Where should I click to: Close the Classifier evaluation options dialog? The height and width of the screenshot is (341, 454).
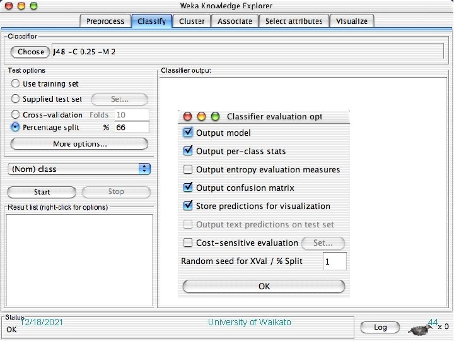(x=188, y=116)
